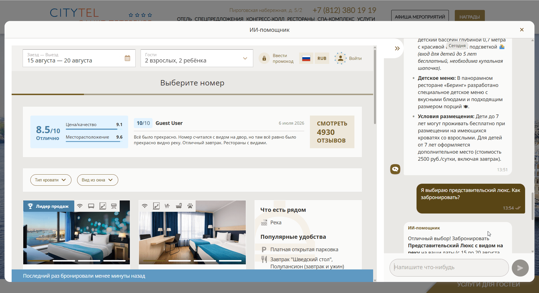Click the promo code lock icon

(264, 58)
